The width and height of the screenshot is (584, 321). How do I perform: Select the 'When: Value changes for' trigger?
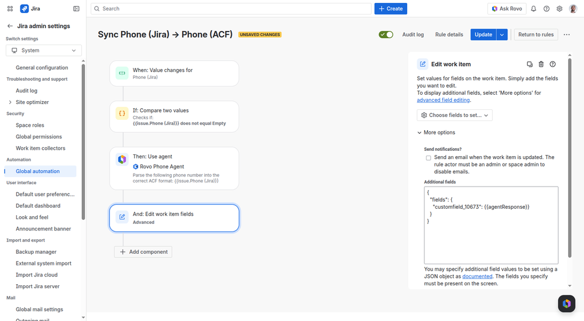coord(174,73)
